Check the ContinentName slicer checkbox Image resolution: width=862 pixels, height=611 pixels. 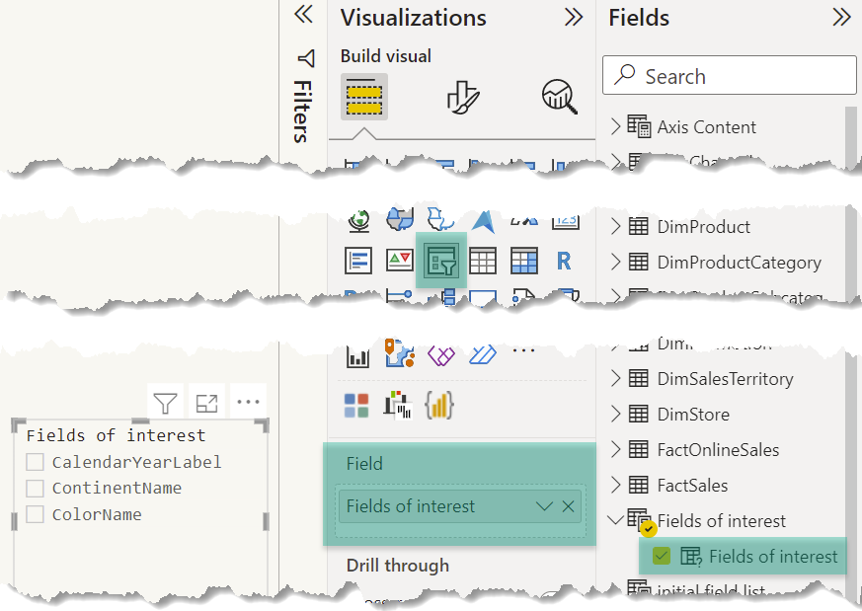click(36, 488)
